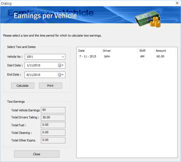Open the End Date calendar picker
The height and width of the screenshot is (162, 181).
coord(61,75)
